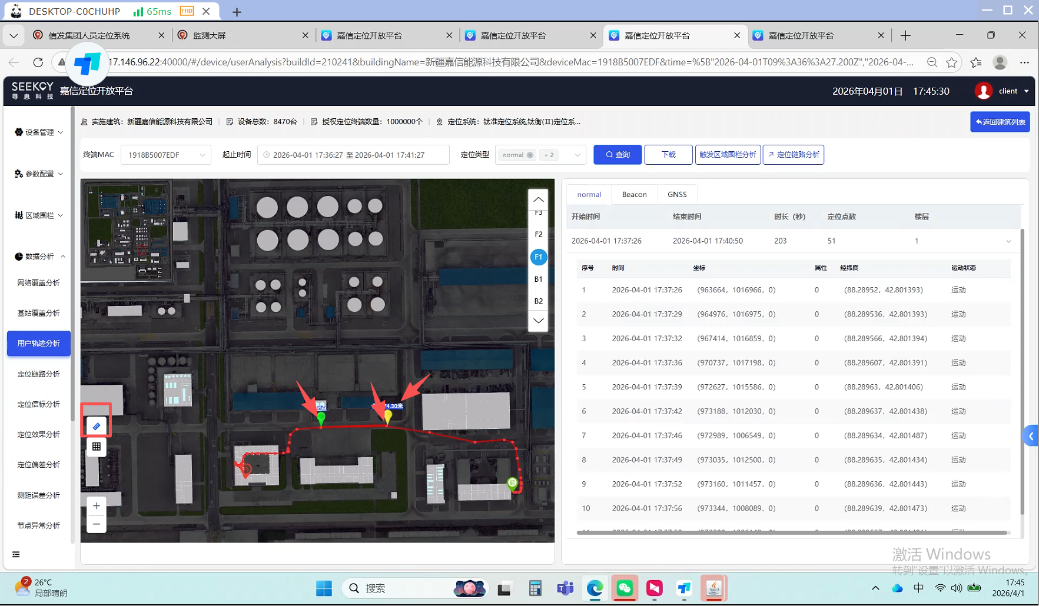Image resolution: width=1039 pixels, height=606 pixels.
Task: Open the terminal MAC dropdown
Action: click(x=166, y=155)
